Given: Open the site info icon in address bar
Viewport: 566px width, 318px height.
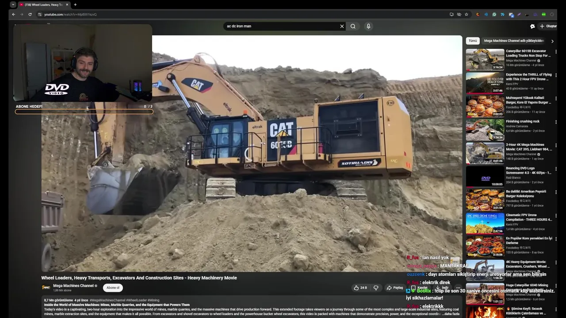Looking at the screenshot, I should (x=39, y=14).
